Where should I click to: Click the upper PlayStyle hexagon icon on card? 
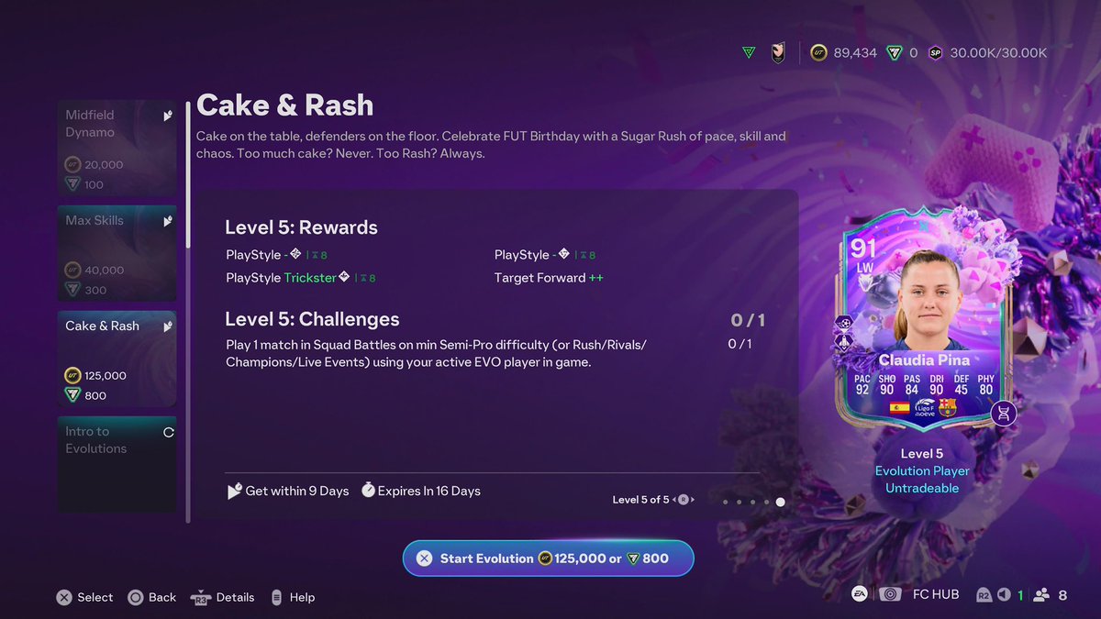[x=844, y=323]
